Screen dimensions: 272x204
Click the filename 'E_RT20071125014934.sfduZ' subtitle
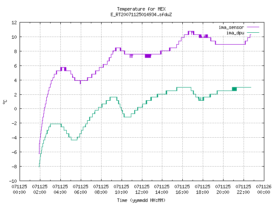tap(141, 14)
